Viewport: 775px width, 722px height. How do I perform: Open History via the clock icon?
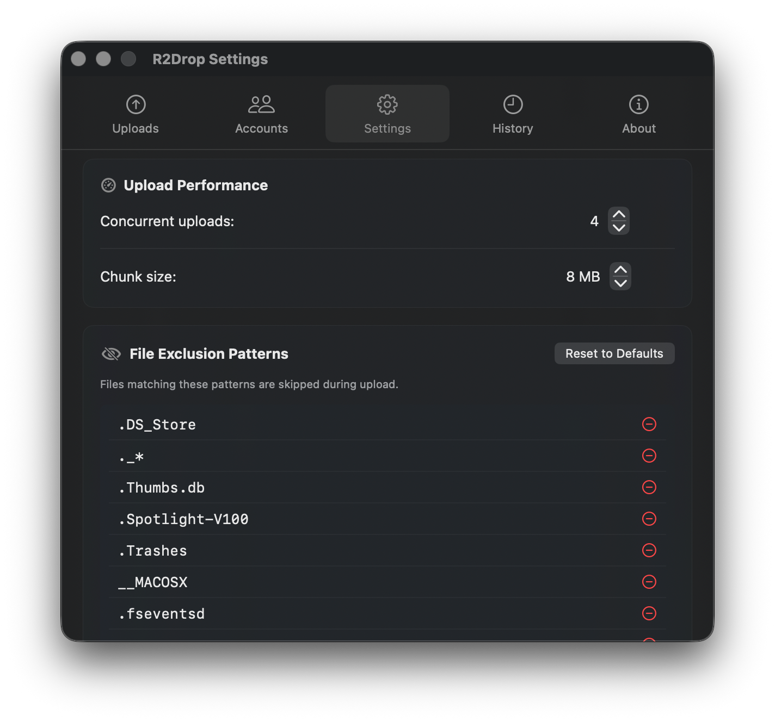coord(512,104)
